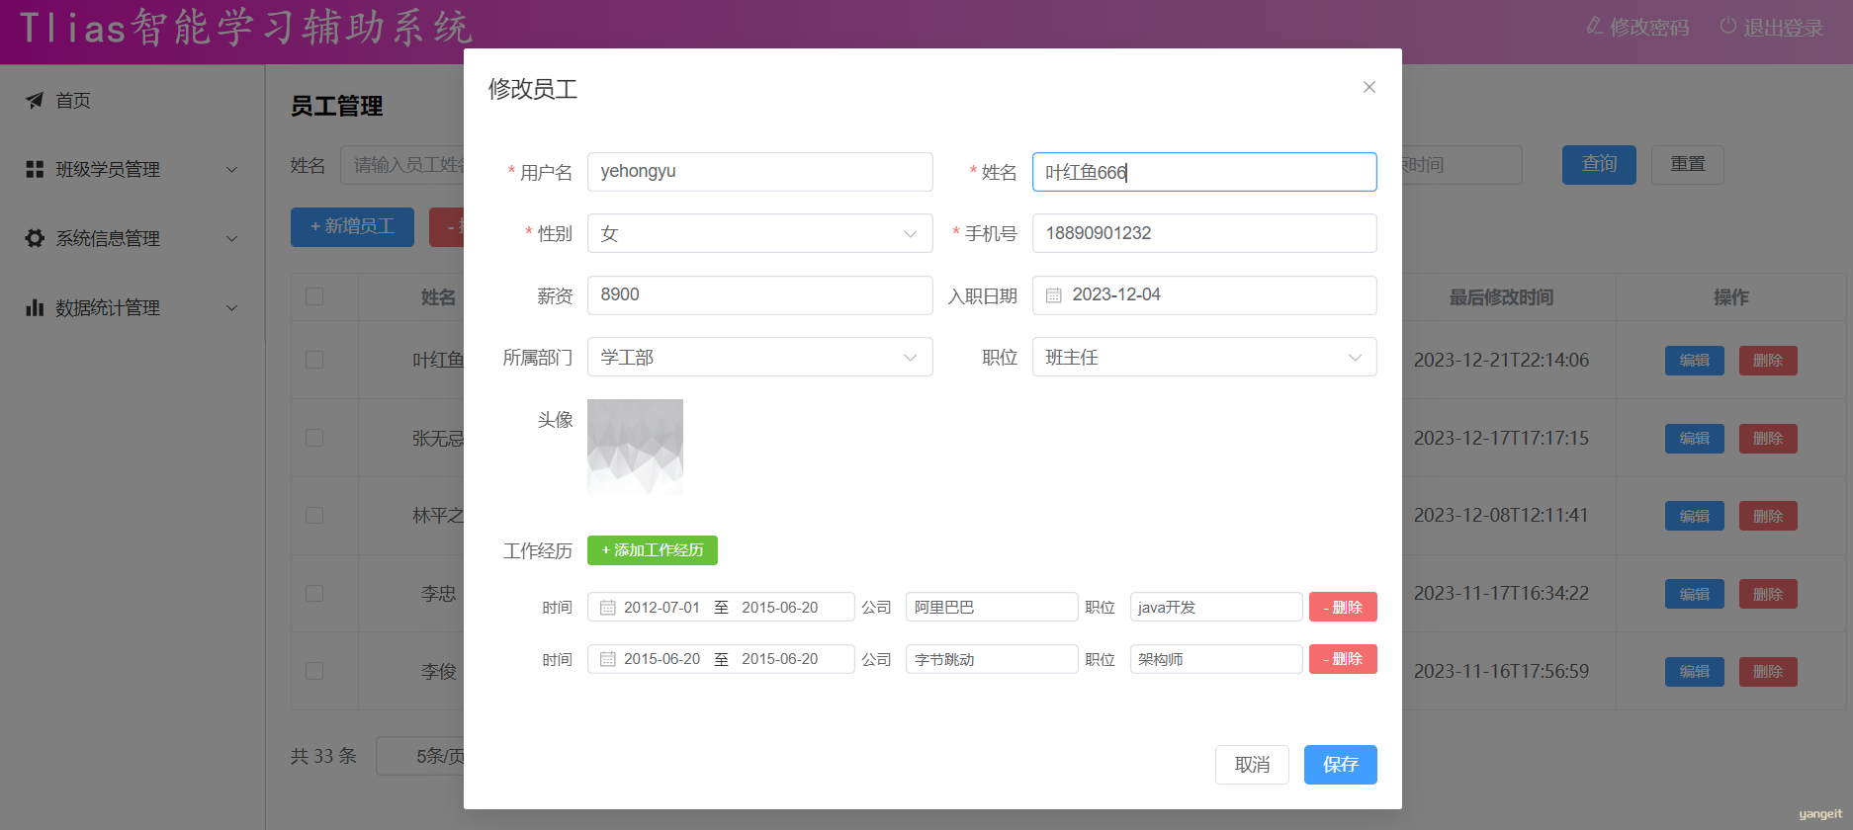The height and width of the screenshot is (830, 1853).
Task: Click the 请输入员工姓名 search input
Action: [403, 165]
